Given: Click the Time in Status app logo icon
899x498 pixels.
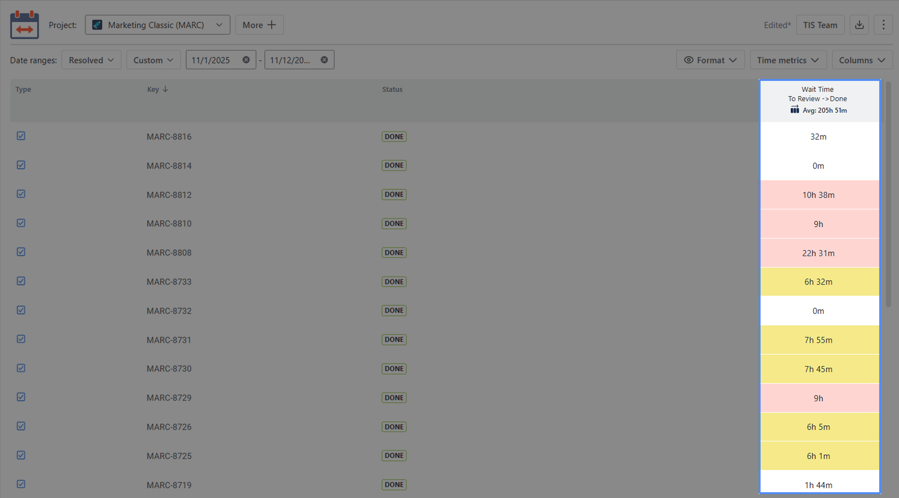Looking at the screenshot, I should click(x=25, y=24).
